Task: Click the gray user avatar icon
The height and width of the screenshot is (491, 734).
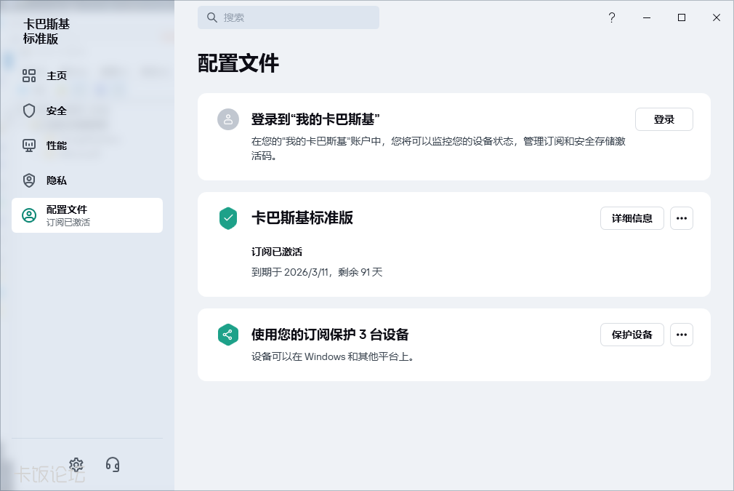Action: coord(228,119)
